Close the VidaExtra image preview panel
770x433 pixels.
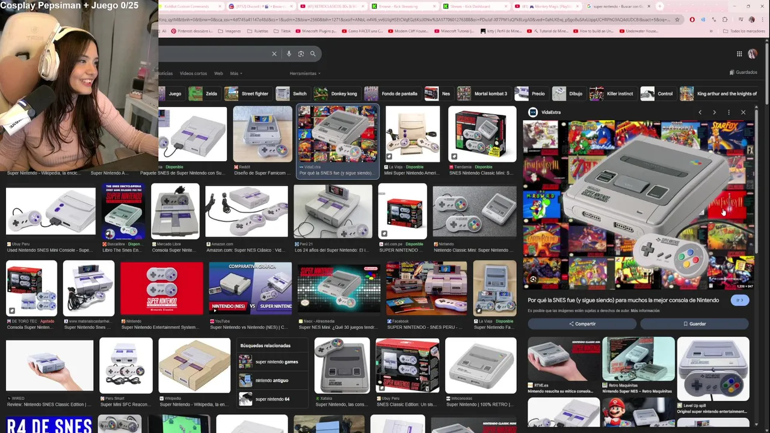(743, 112)
